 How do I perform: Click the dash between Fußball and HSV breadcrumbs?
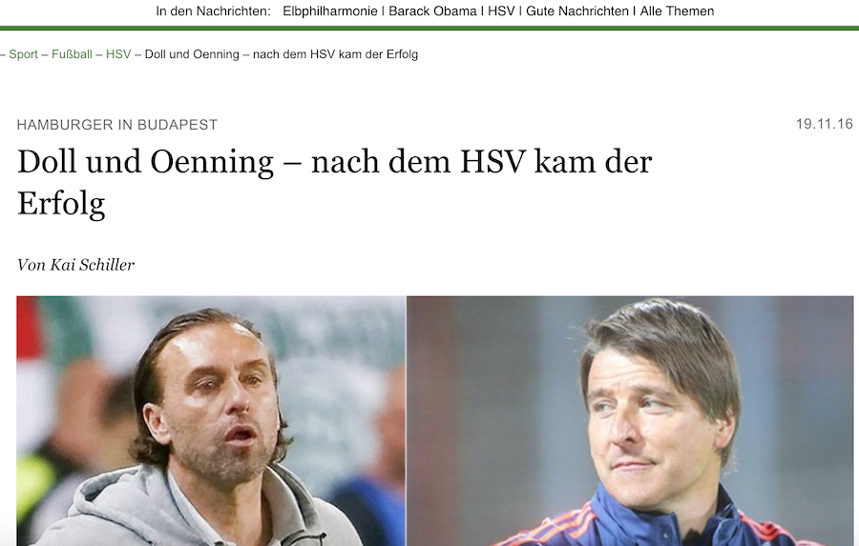99,54
